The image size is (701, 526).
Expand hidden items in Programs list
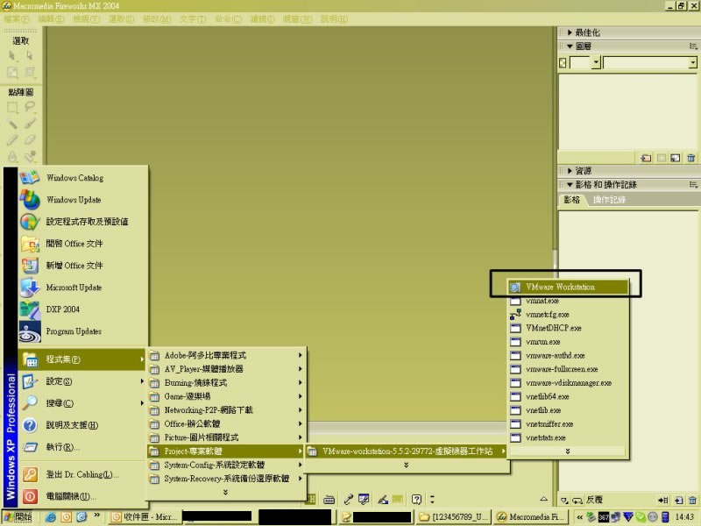[x=226, y=493]
